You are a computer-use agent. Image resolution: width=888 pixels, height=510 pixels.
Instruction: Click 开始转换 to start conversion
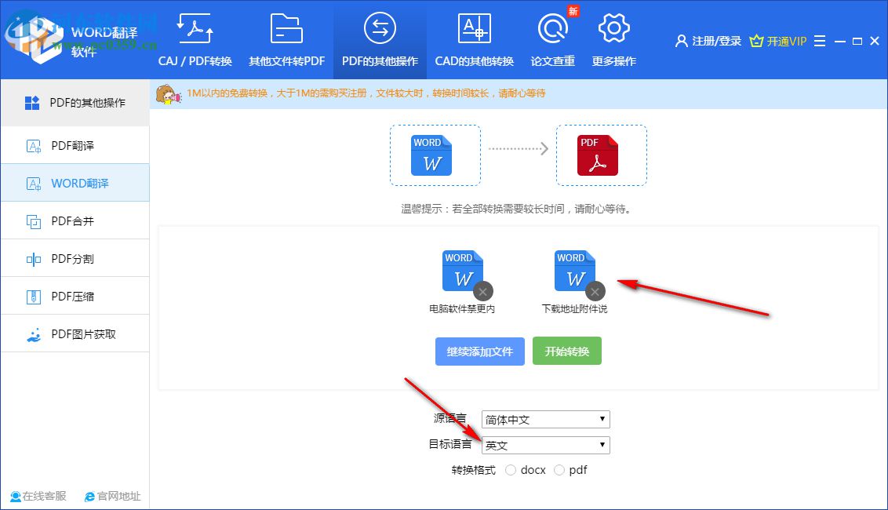tap(566, 351)
